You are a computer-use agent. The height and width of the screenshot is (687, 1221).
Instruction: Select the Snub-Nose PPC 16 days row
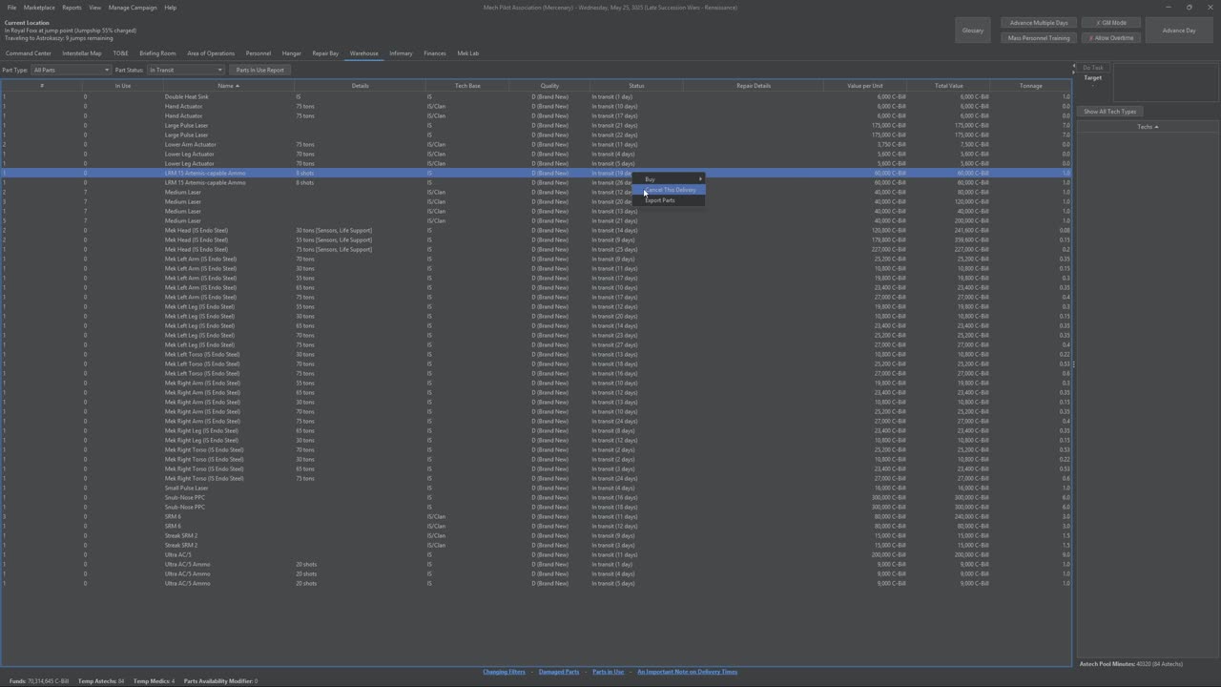536,497
